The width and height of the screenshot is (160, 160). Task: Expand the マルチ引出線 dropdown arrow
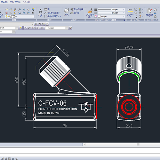click(x=60, y=13)
